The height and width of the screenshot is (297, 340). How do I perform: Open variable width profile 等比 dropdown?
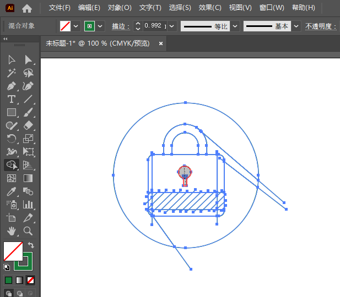[235, 26]
